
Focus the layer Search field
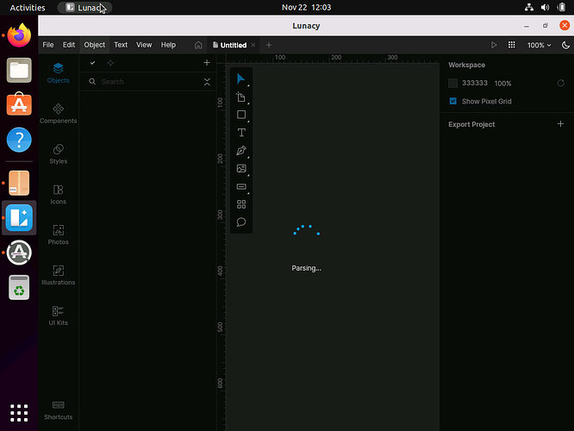click(x=147, y=82)
